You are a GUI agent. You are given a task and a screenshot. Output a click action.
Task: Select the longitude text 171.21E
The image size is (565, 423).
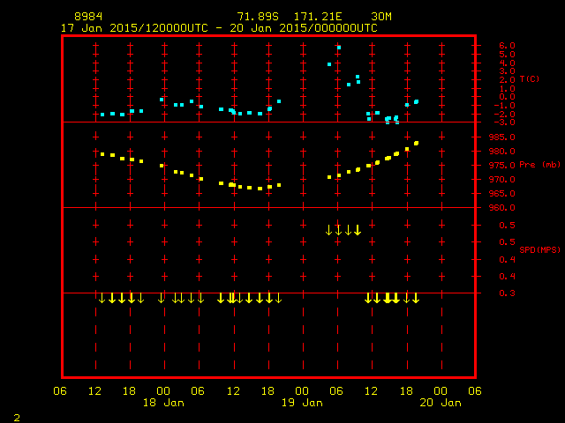click(x=318, y=17)
